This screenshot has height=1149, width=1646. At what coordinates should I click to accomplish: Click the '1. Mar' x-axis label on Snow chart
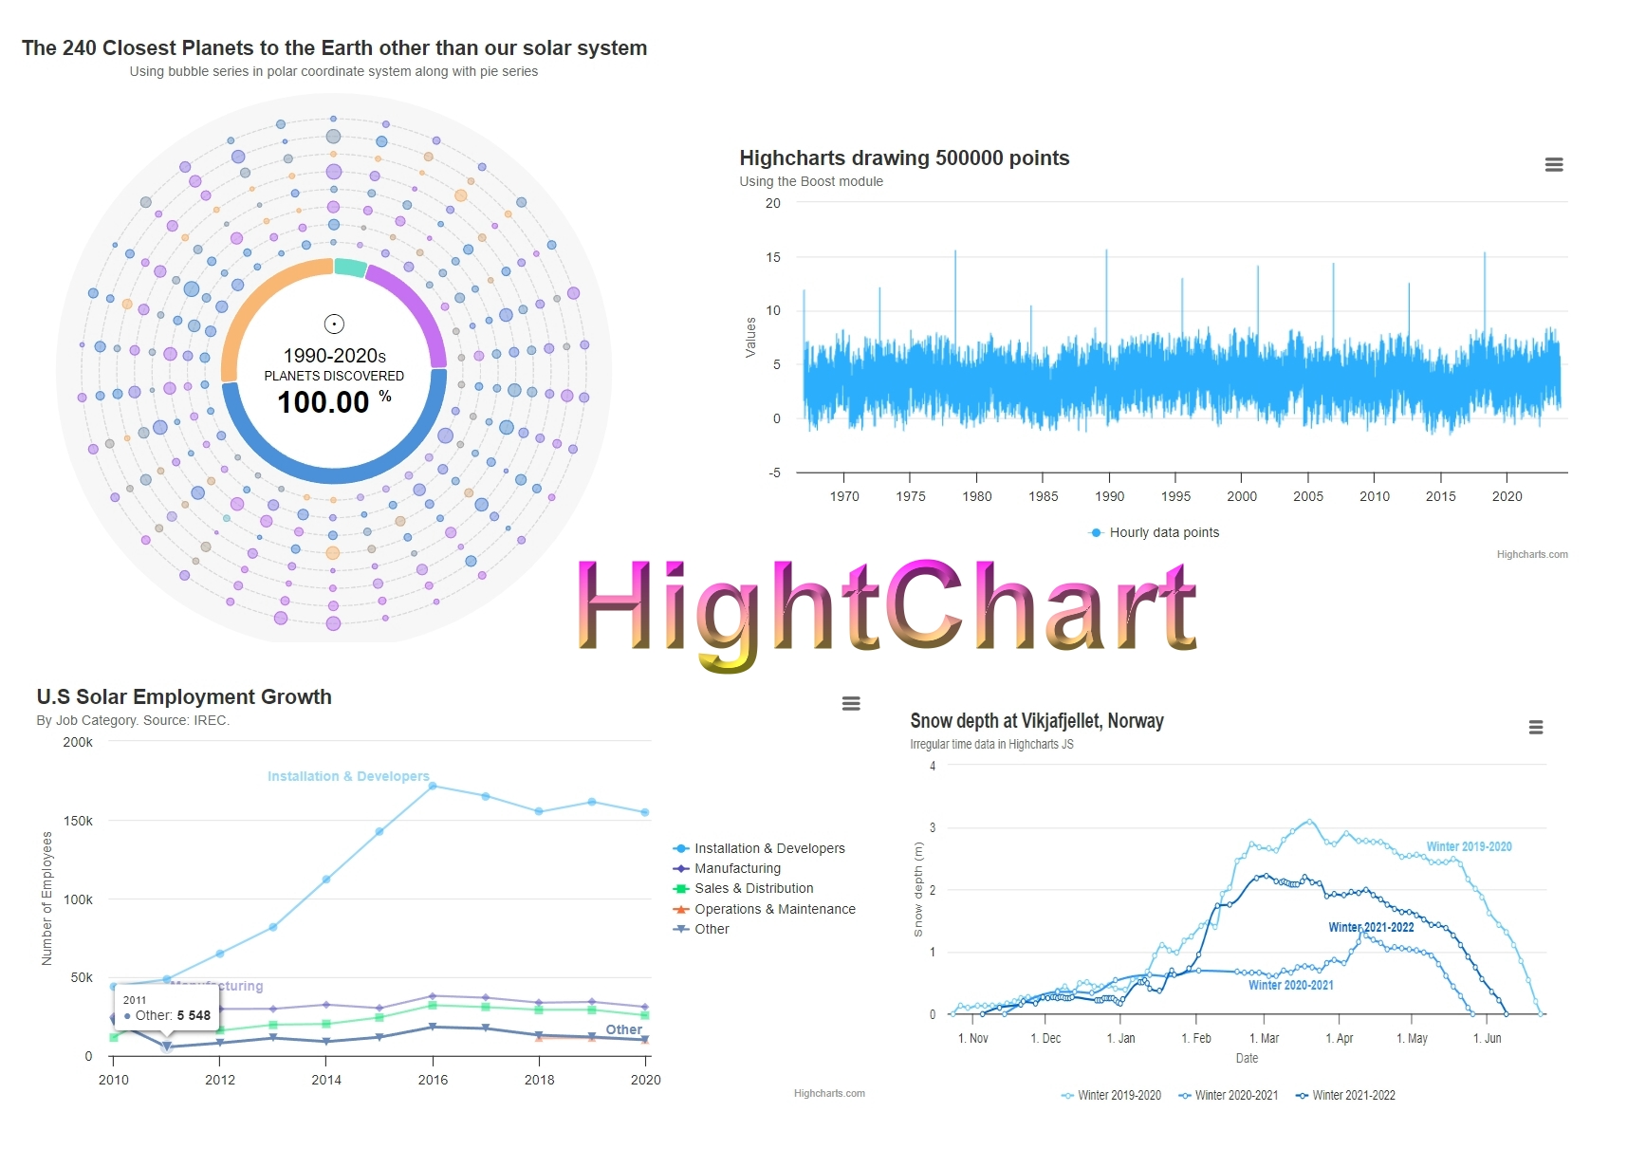[1264, 1038]
